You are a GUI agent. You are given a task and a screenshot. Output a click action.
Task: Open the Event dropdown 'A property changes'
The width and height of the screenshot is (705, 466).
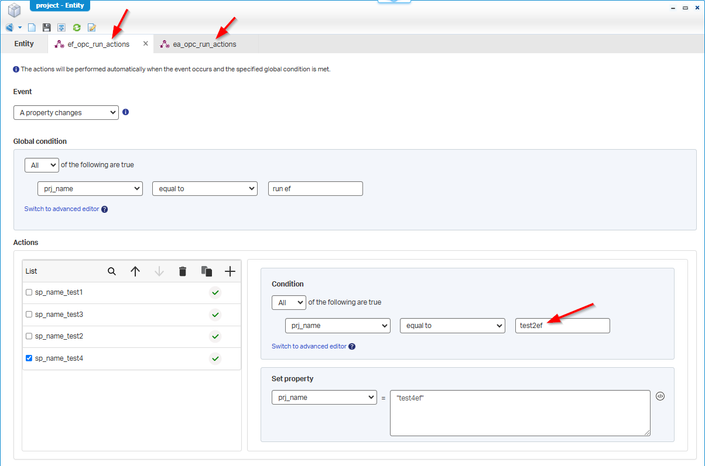click(x=66, y=113)
